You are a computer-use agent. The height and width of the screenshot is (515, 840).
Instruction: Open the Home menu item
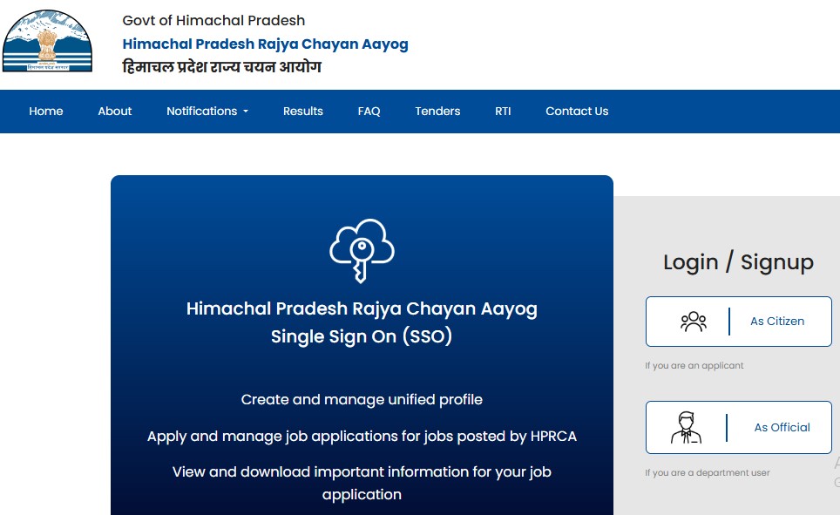coord(46,111)
